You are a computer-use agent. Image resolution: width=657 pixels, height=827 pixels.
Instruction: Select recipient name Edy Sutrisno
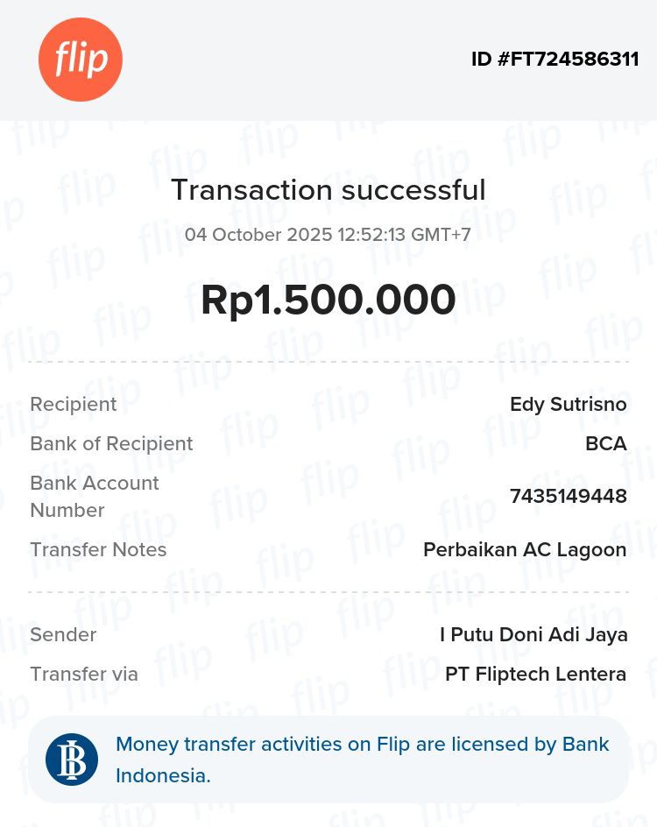pos(568,404)
